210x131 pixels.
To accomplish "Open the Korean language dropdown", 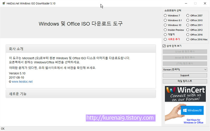I will point(185,69).
